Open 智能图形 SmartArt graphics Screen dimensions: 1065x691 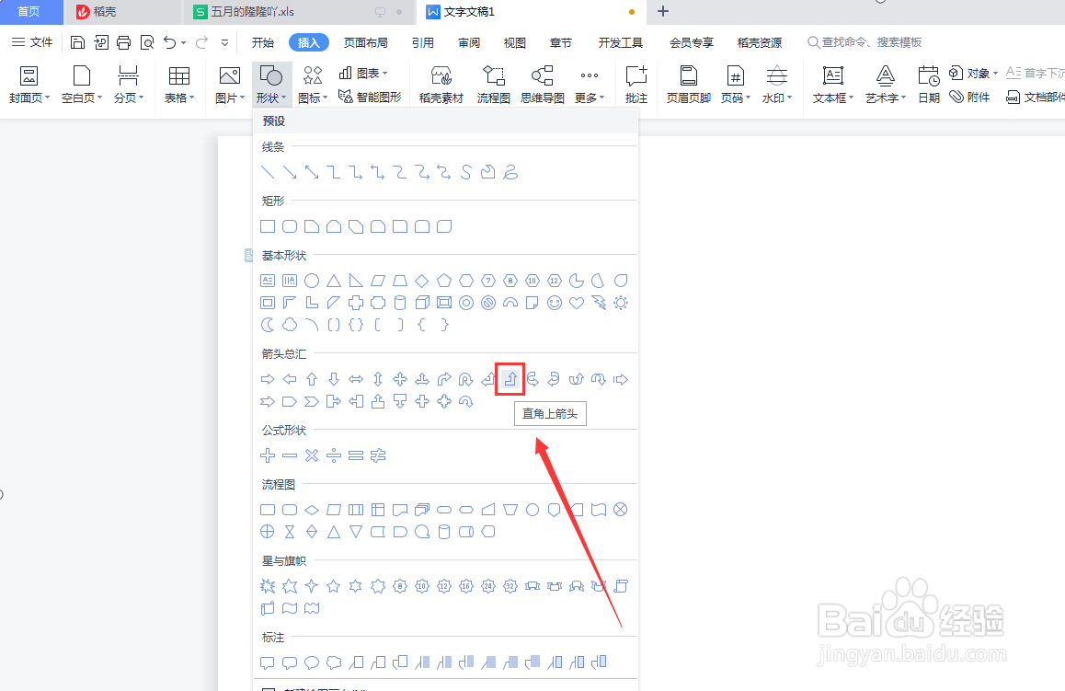point(372,96)
